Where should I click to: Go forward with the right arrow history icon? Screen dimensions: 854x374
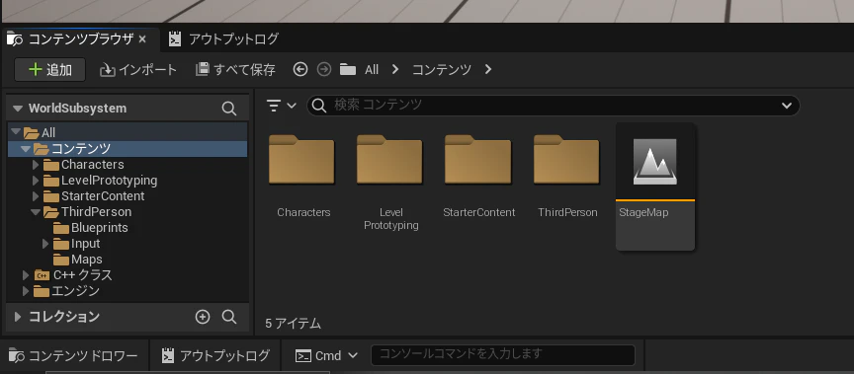click(324, 69)
